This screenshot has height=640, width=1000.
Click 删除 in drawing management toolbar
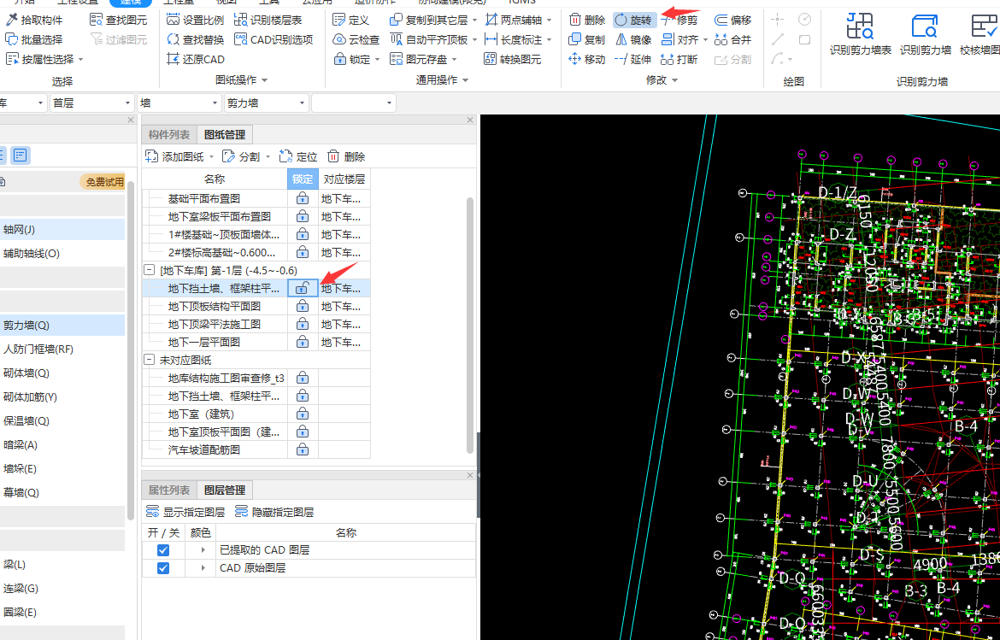(x=346, y=157)
